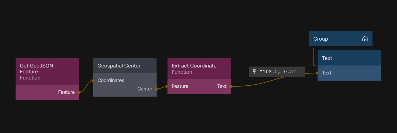
Task: Select the Group node header
Action: [335, 39]
